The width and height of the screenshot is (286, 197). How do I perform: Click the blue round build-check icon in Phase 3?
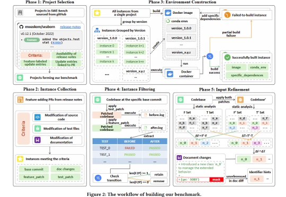[210, 56]
